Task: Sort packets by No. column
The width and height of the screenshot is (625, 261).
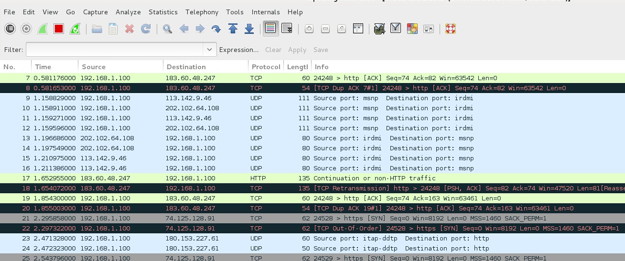Action: pyautogui.click(x=16, y=67)
